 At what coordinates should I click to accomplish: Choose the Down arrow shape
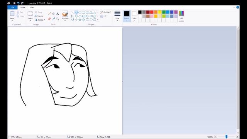point(73,20)
